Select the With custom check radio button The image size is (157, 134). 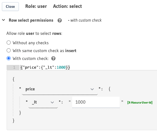click(8, 58)
